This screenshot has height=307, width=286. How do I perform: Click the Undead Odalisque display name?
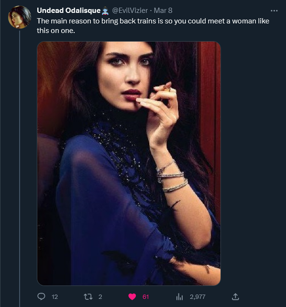click(x=68, y=11)
